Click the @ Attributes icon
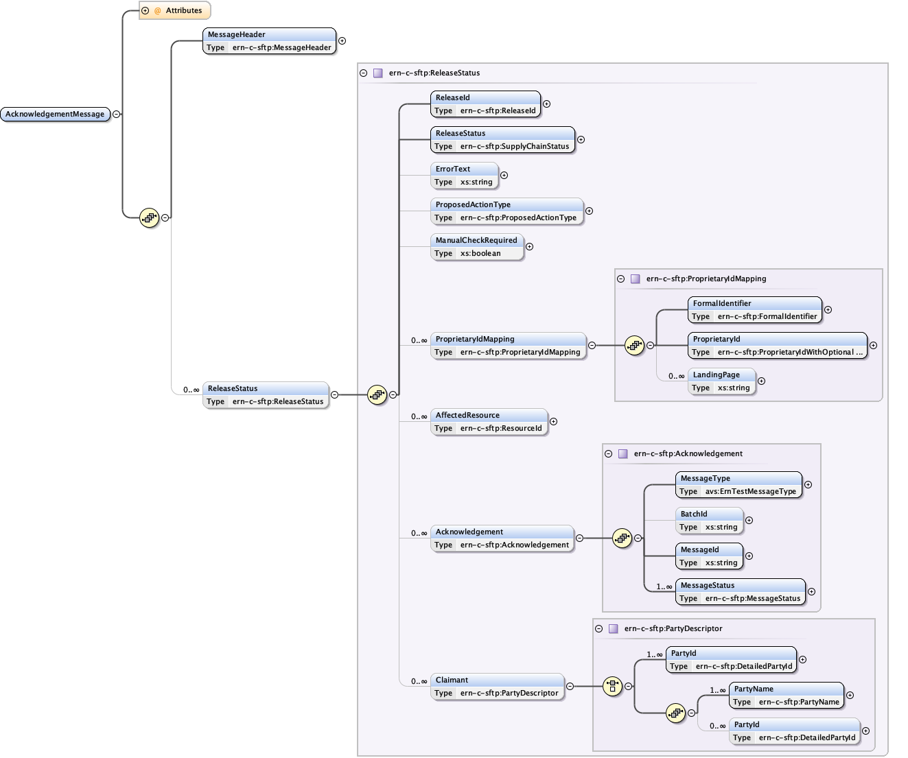Image resolution: width=908 pixels, height=758 pixels. 157,11
